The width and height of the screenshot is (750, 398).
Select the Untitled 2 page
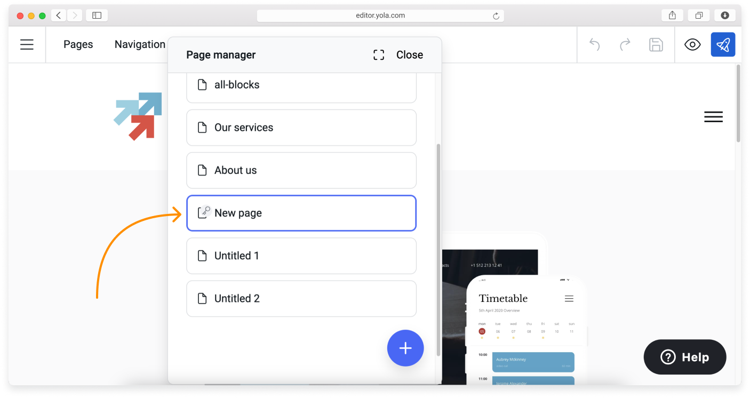click(x=301, y=298)
